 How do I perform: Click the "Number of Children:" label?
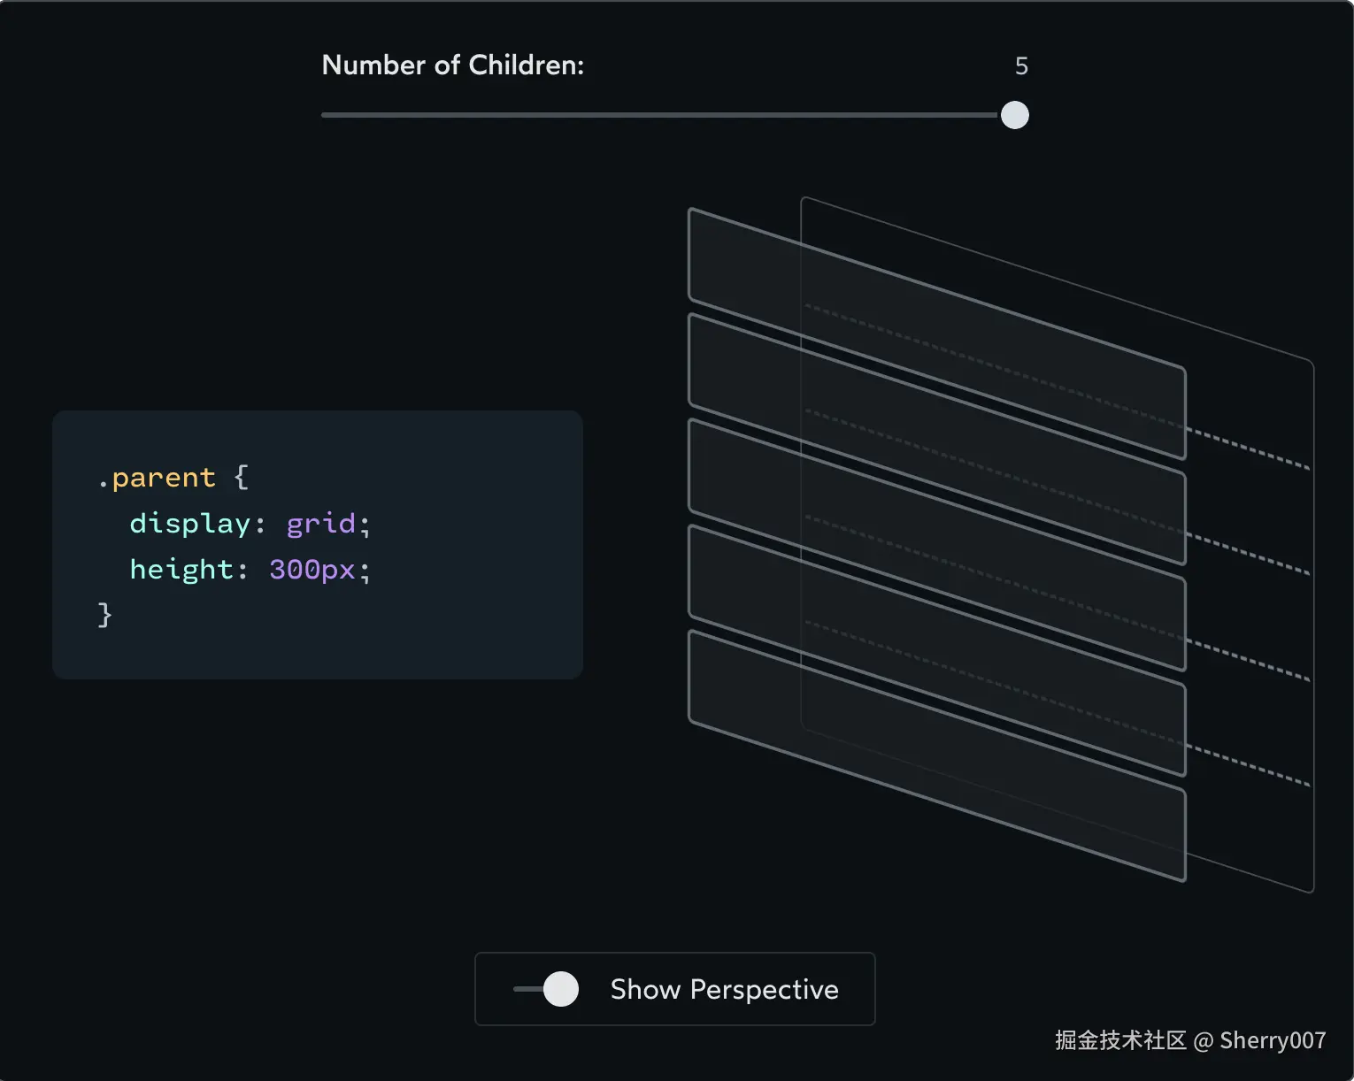click(452, 65)
